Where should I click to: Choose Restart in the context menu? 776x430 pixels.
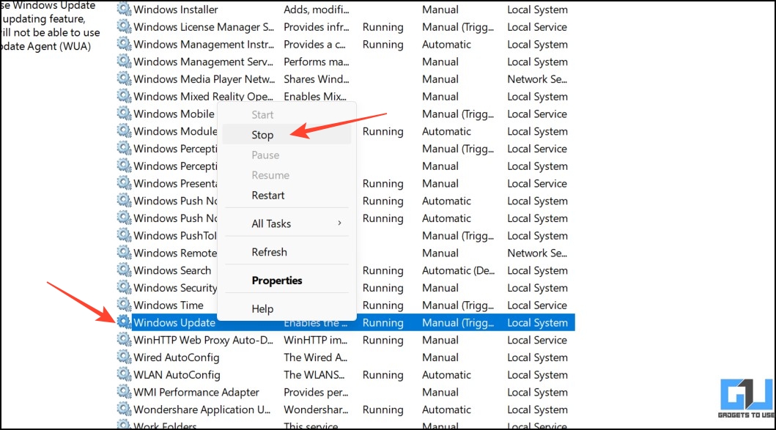point(287,196)
